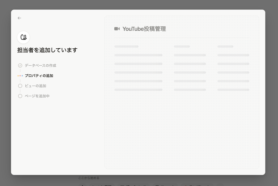Click the empty dotted area of preview panel
Image resolution: width=278 pixels, height=186 pixels.
pos(181,132)
